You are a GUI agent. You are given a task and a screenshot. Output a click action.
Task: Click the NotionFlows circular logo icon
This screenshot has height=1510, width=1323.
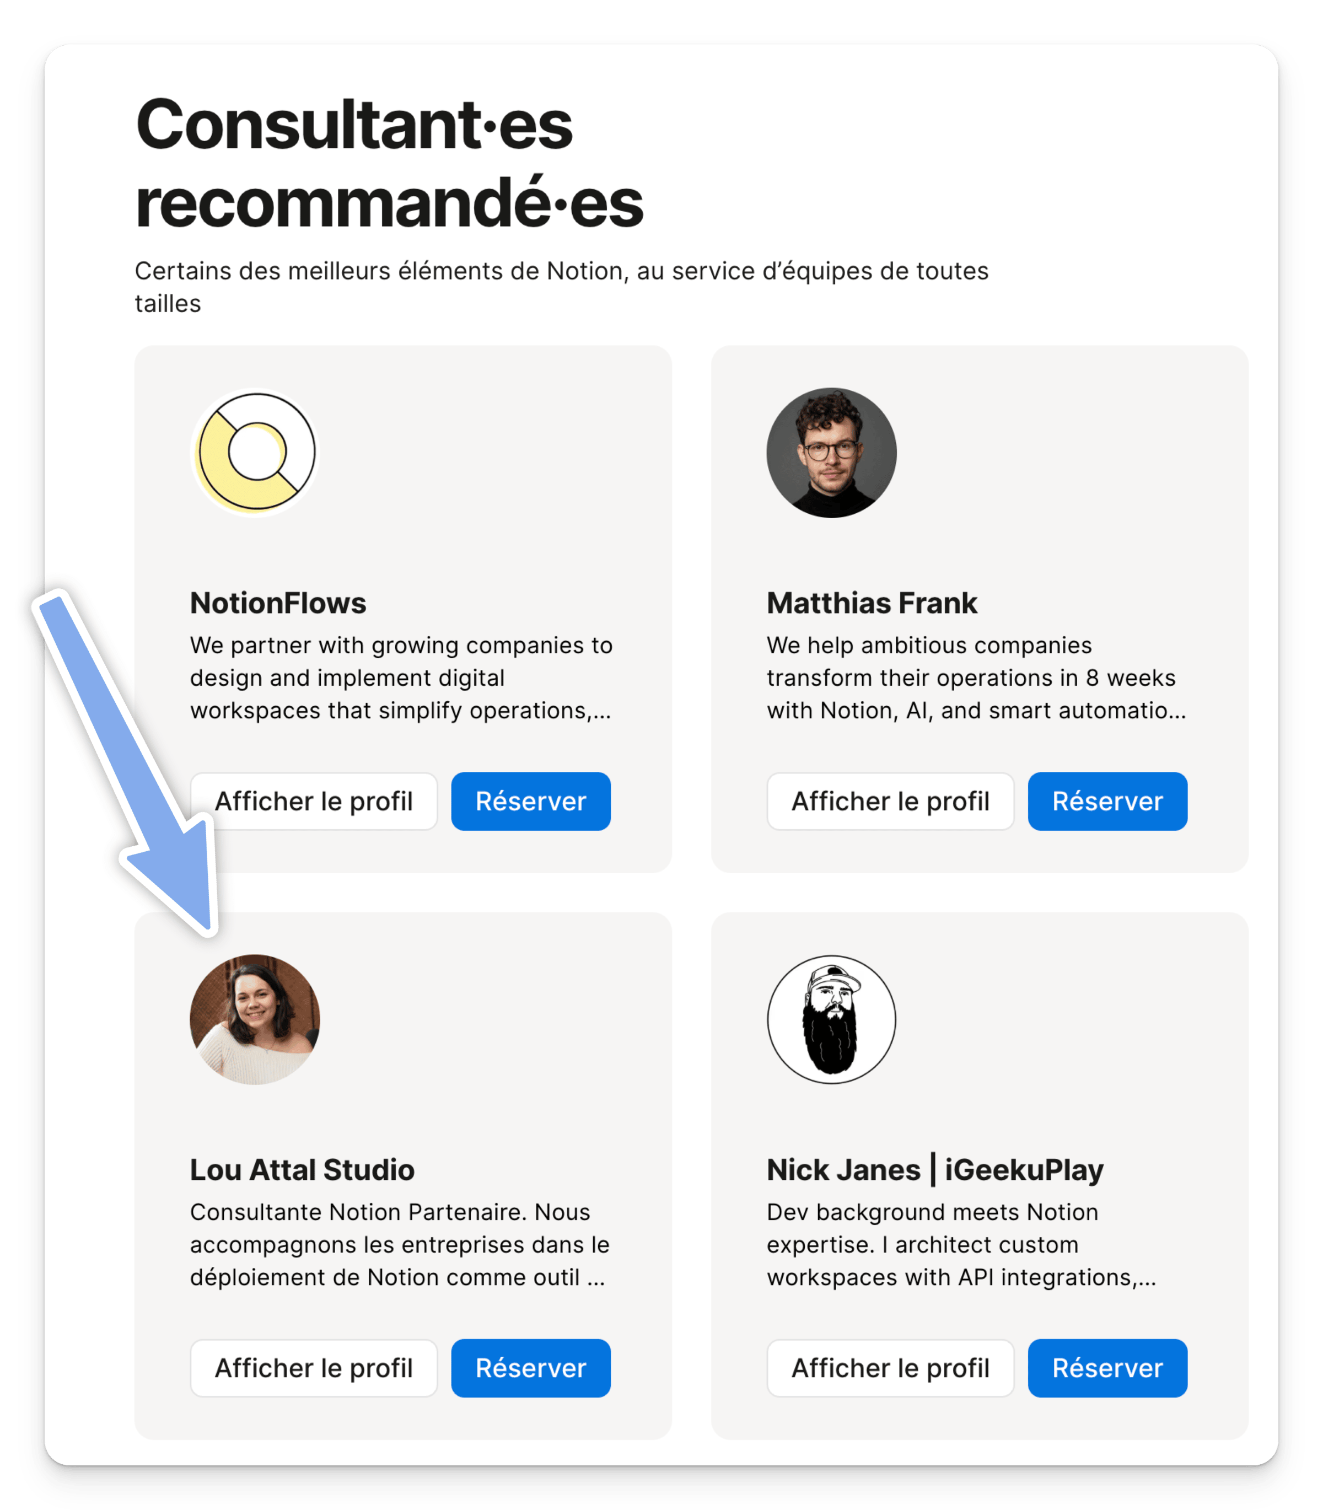[255, 452]
